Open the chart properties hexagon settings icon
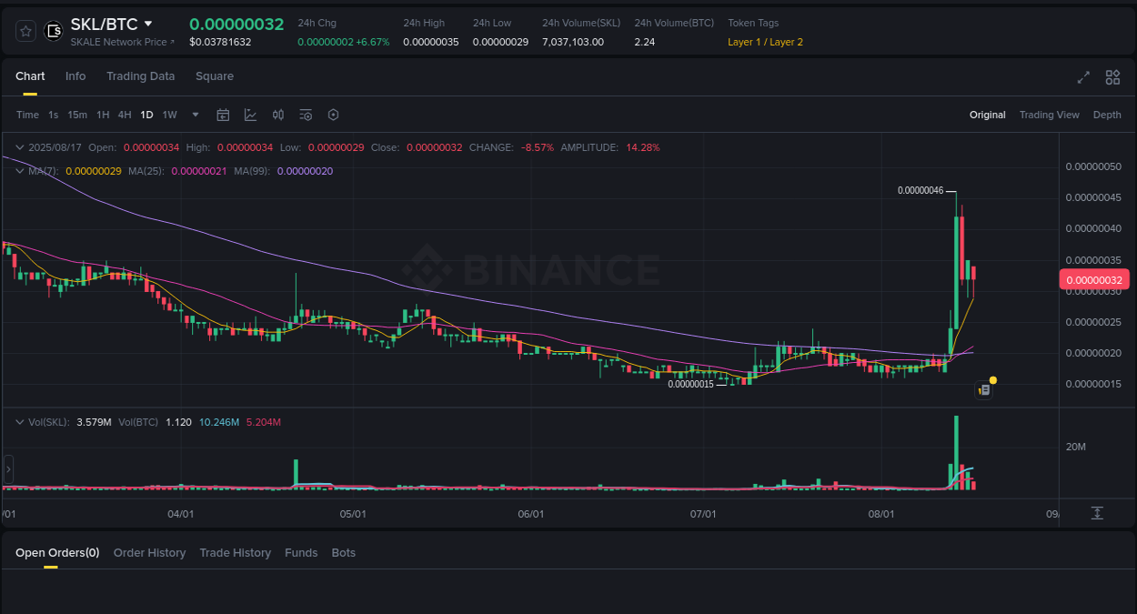 click(x=333, y=115)
